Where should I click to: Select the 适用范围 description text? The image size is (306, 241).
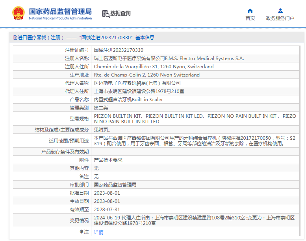coord(195,141)
